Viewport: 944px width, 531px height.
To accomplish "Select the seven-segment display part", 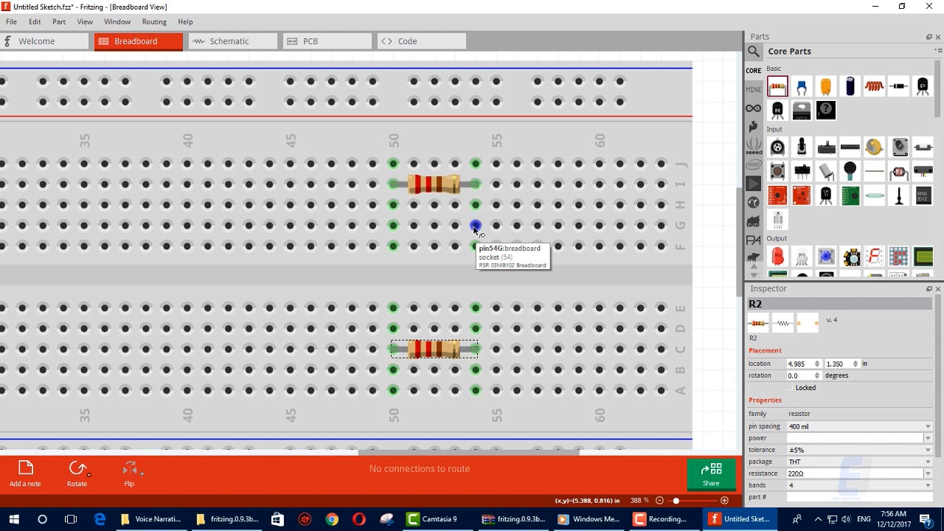I will [874, 256].
